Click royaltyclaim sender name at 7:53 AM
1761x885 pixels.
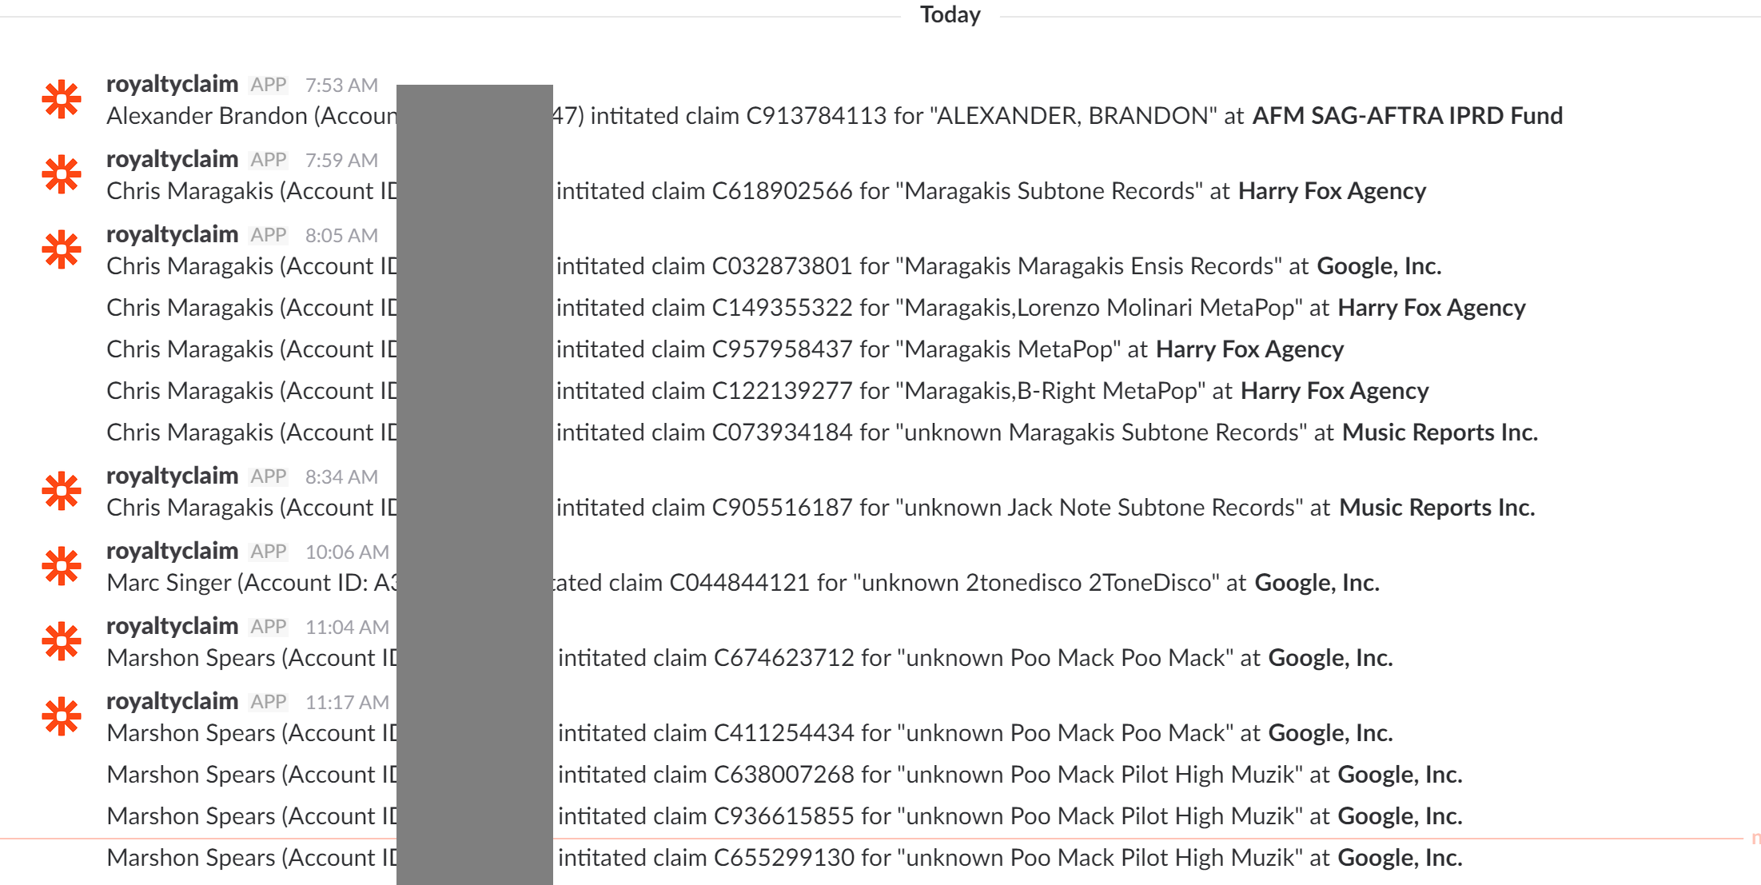tap(172, 84)
